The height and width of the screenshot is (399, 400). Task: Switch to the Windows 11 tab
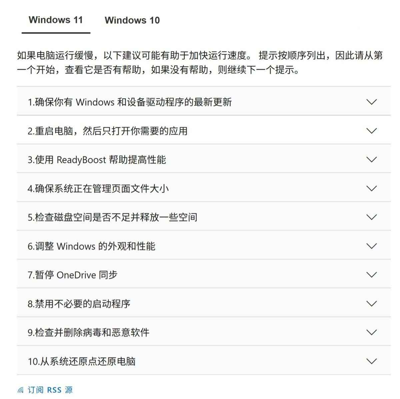click(56, 20)
